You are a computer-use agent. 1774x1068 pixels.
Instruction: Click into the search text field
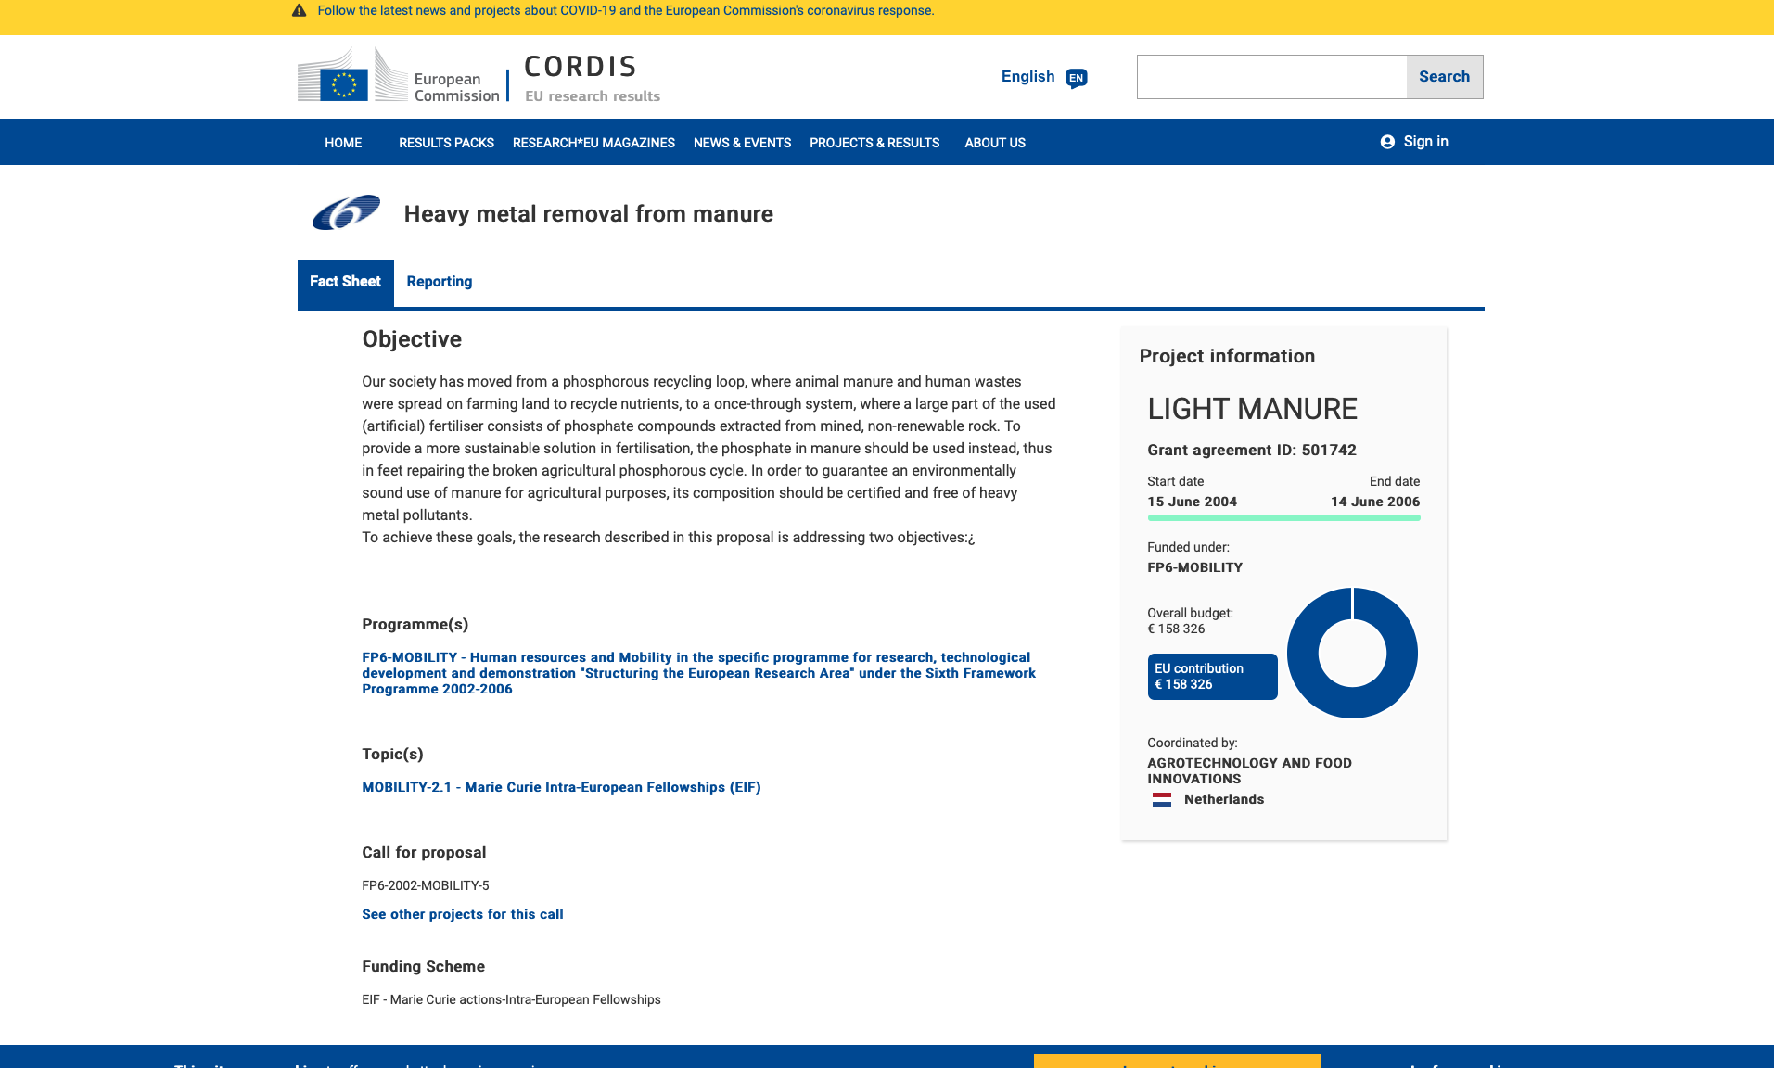tap(1271, 77)
